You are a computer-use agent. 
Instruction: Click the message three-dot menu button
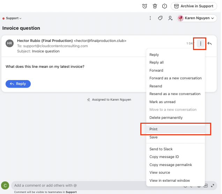[x=201, y=44]
